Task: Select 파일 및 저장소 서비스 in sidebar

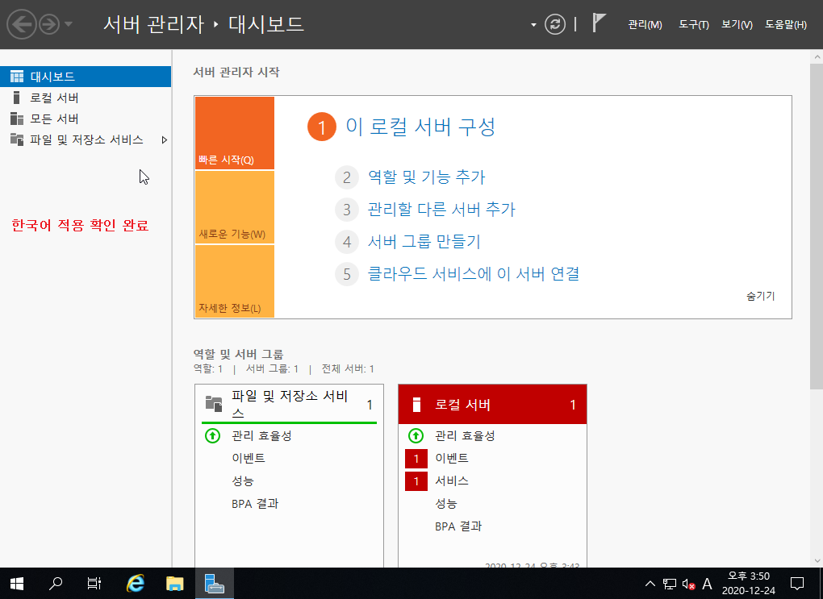Action: click(86, 139)
